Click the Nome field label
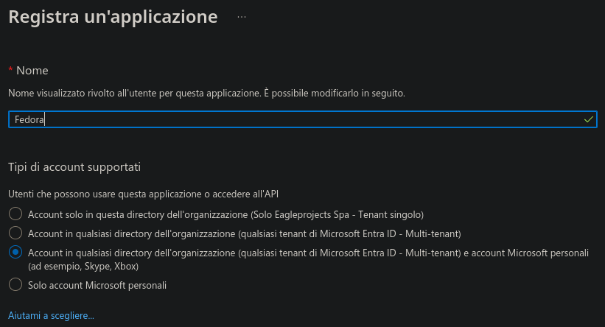 pyautogui.click(x=32, y=70)
